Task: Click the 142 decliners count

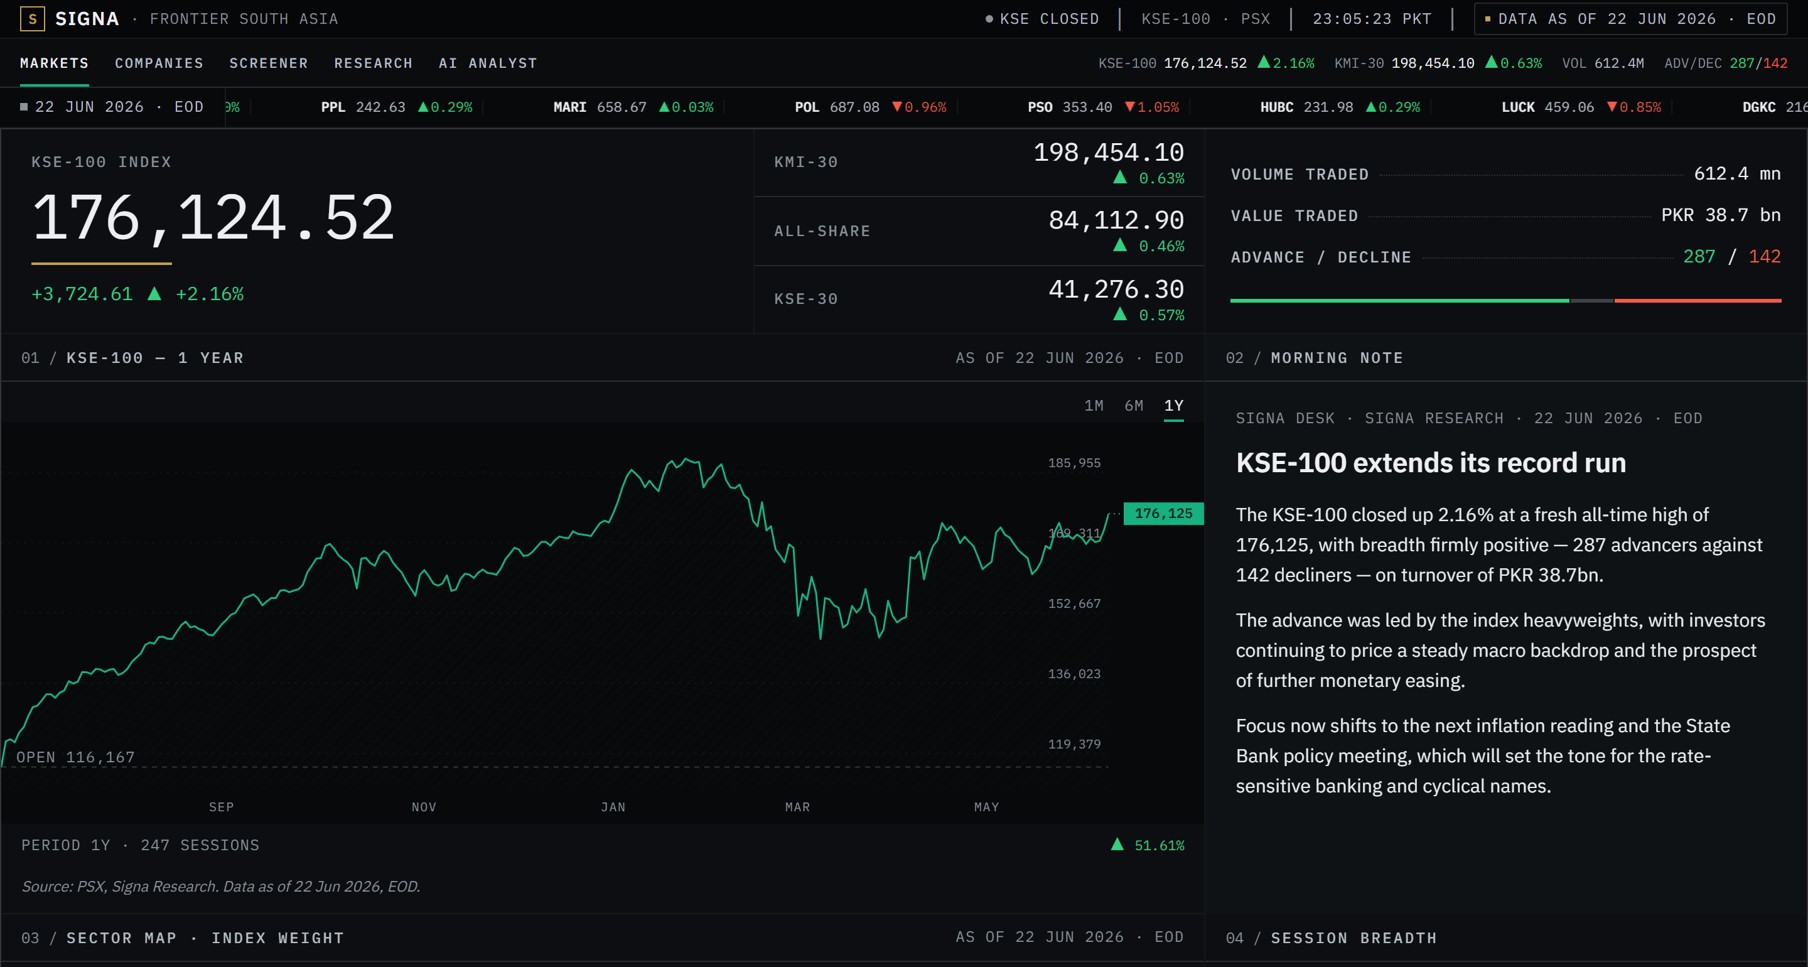Action: click(1765, 256)
